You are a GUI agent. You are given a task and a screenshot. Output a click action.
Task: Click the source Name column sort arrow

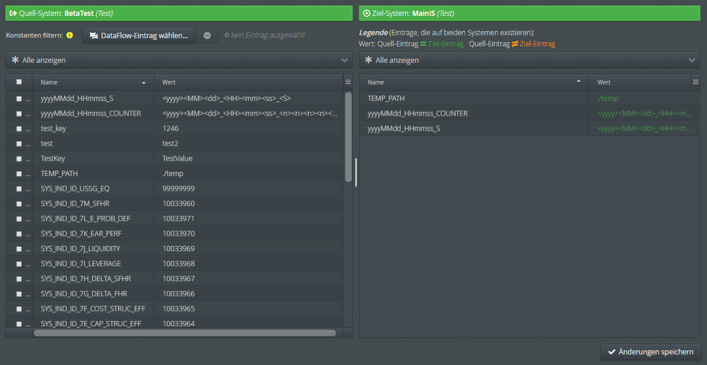coord(144,83)
